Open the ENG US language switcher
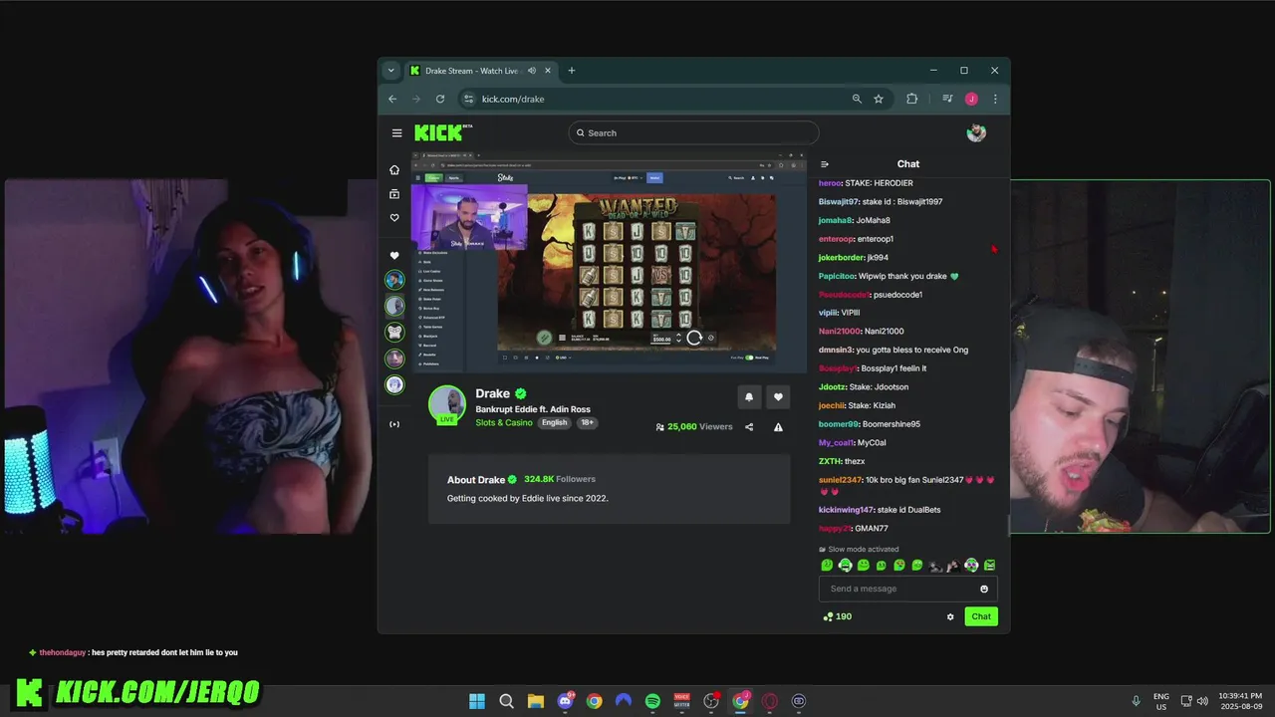The height and width of the screenshot is (717, 1275). click(x=1161, y=702)
